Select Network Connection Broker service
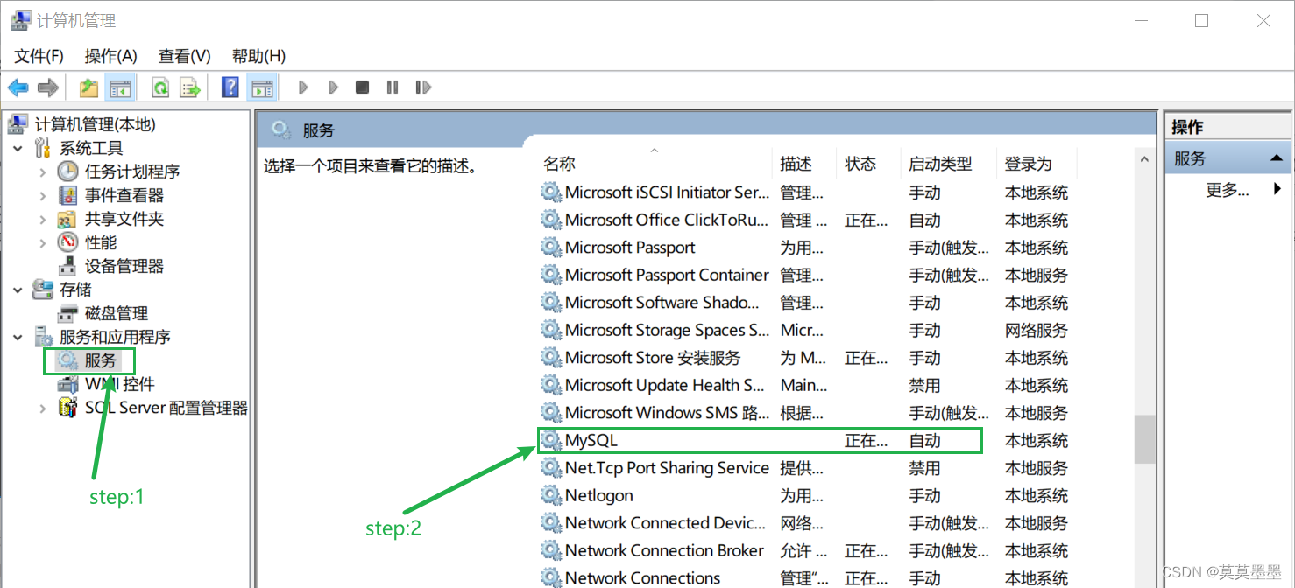This screenshot has height=588, width=1295. (x=806, y=551)
